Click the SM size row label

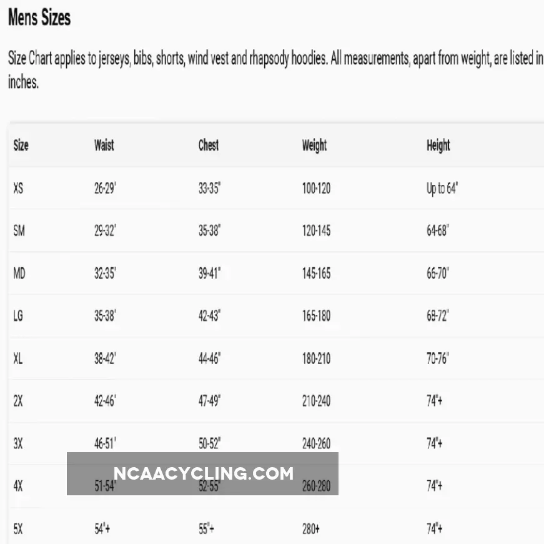click(x=19, y=230)
